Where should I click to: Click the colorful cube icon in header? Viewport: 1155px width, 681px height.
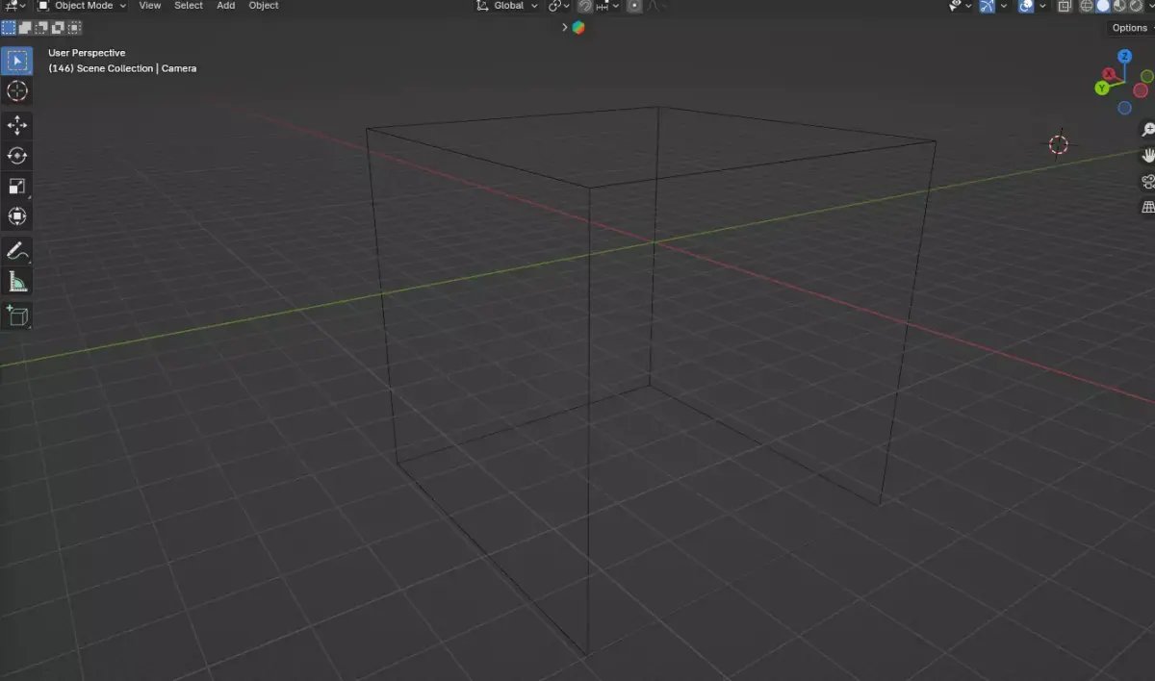pos(578,27)
